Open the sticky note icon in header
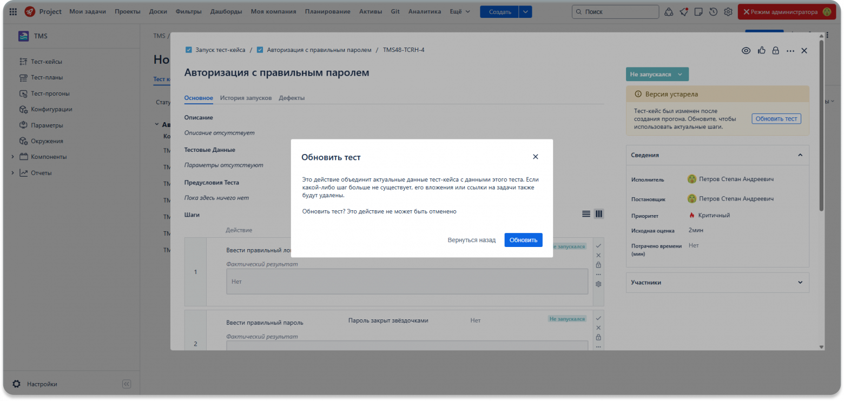Viewport: 844px width, 401px height. [699, 11]
